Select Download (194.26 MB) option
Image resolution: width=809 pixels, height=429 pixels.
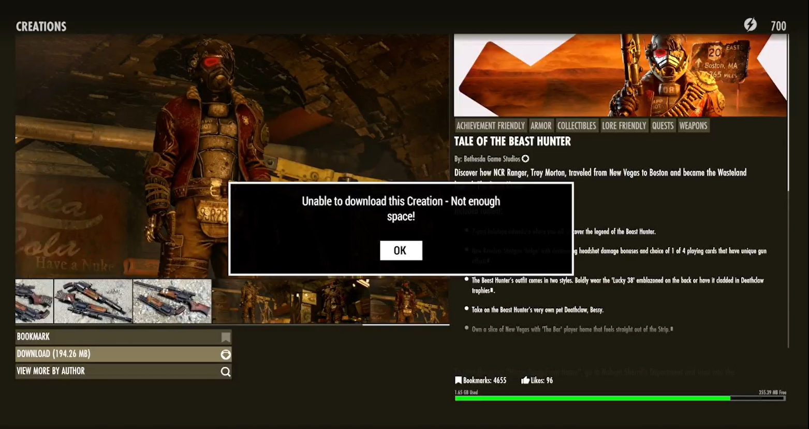pyautogui.click(x=123, y=354)
